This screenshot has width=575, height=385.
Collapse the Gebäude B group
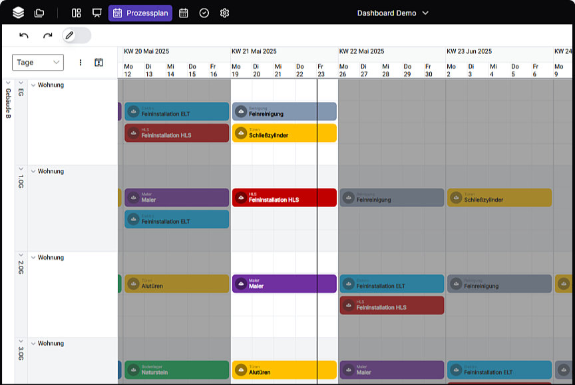pos(8,84)
